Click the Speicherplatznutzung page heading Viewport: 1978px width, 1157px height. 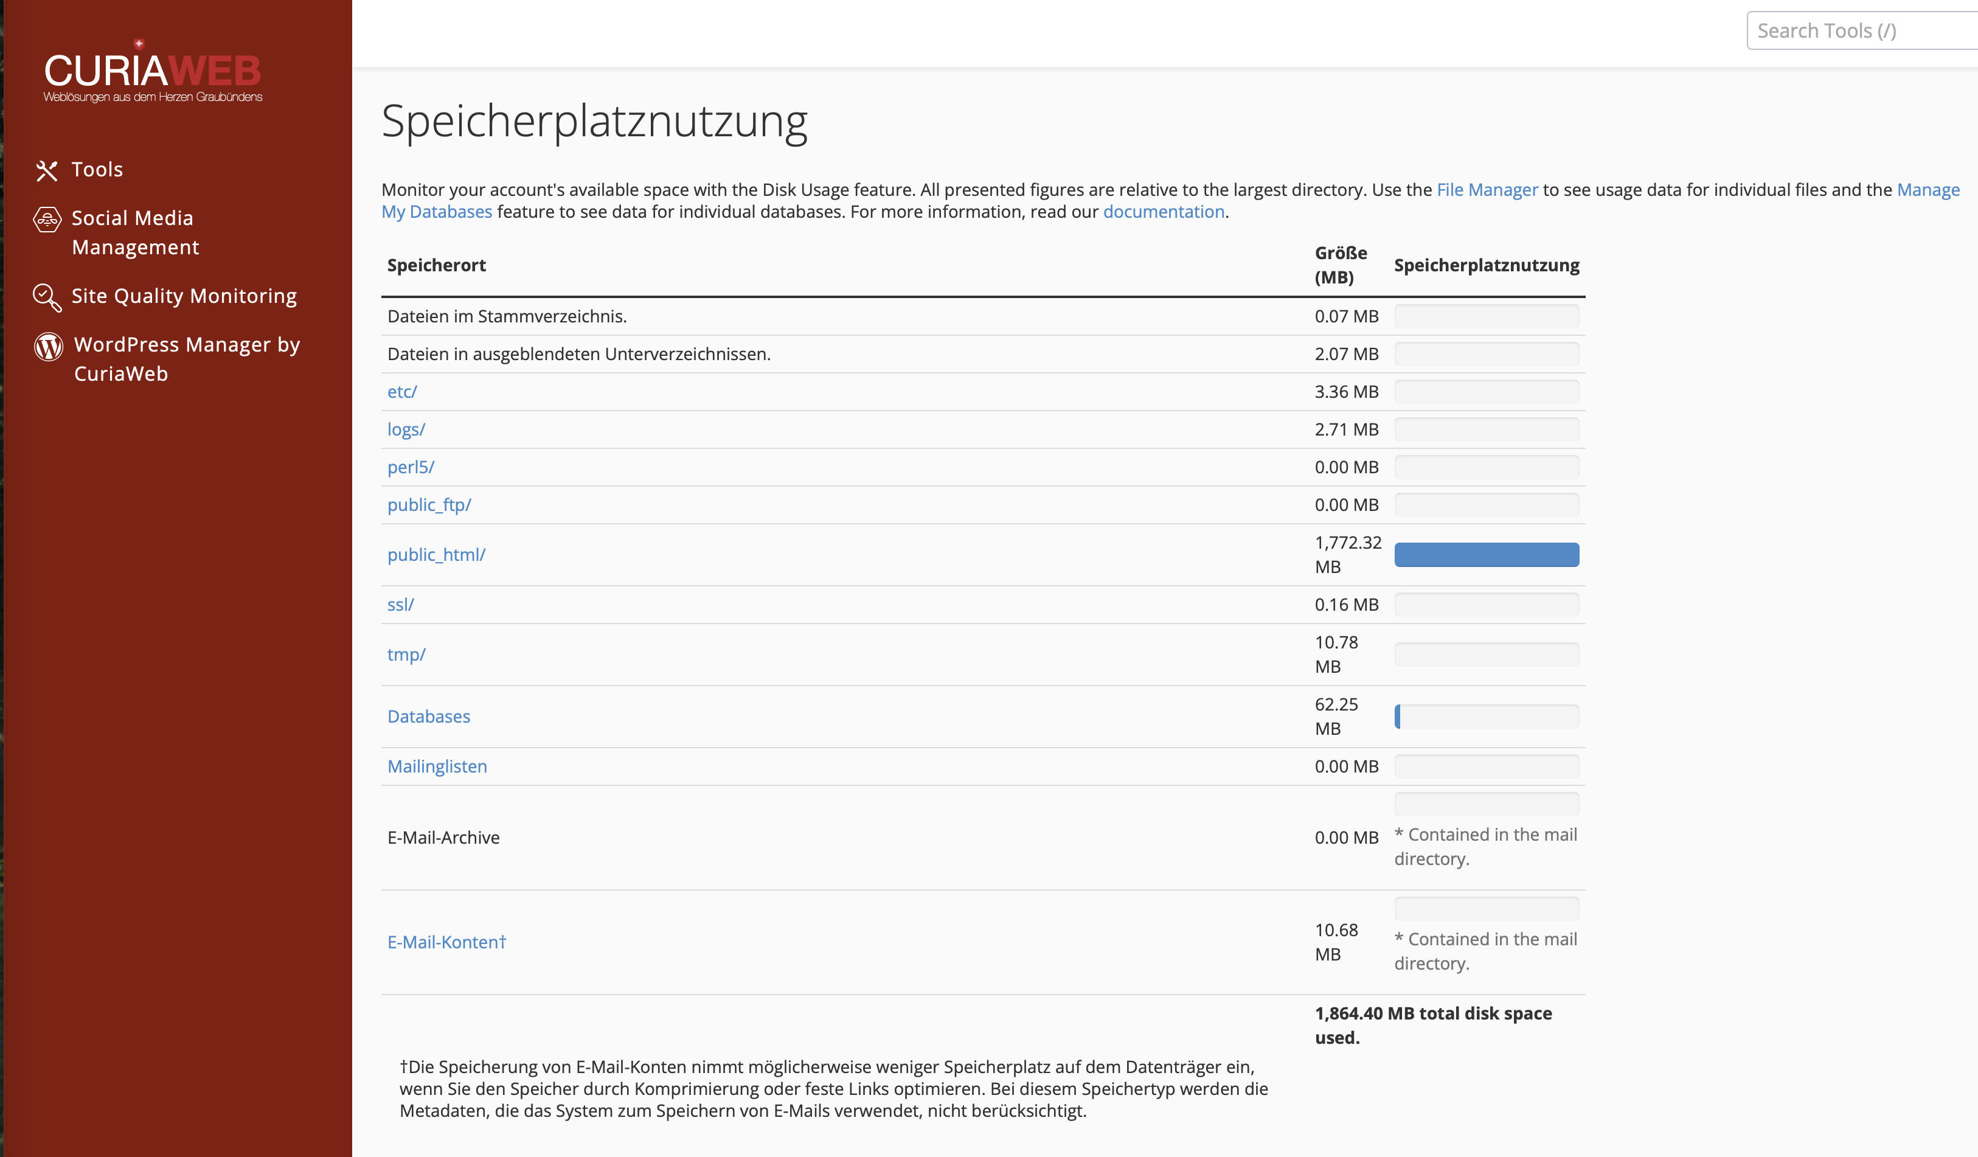tap(594, 122)
